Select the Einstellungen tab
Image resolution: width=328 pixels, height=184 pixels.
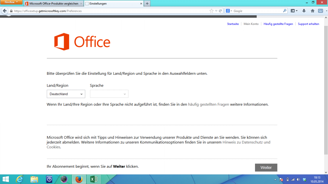[x=114, y=4]
